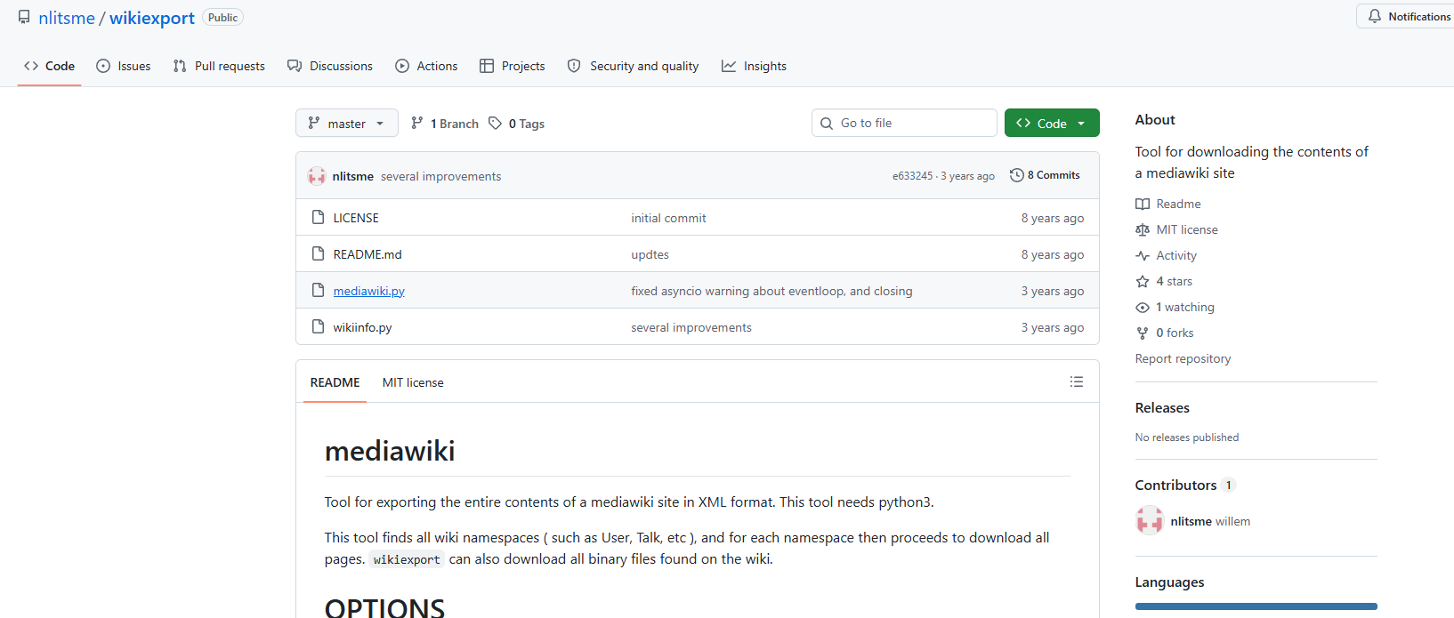1454x618 pixels.
Task: Click Report repository link
Action: 1183,358
